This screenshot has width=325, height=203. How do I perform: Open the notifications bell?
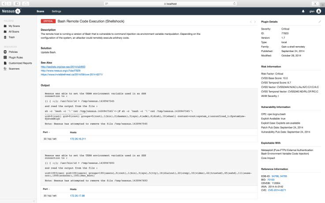click(303, 11)
